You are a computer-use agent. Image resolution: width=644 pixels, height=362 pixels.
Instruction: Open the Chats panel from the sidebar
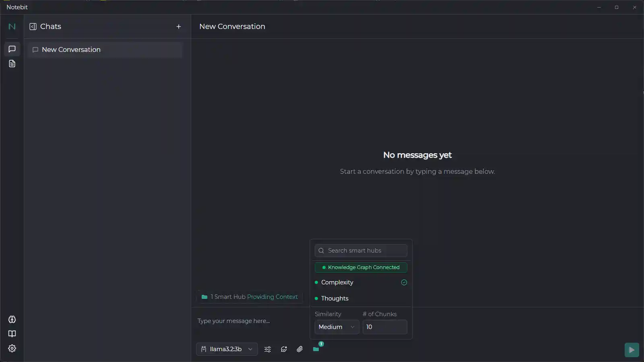(x=12, y=49)
